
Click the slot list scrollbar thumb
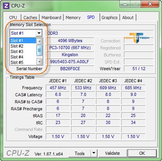39,50
